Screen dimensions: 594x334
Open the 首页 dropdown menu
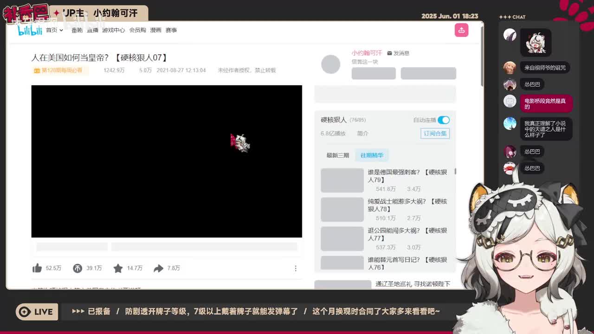(54, 30)
